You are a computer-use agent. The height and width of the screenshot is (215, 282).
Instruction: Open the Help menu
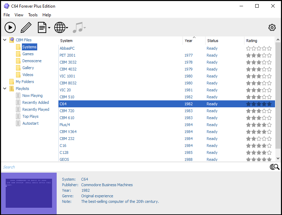pyautogui.click(x=47, y=15)
